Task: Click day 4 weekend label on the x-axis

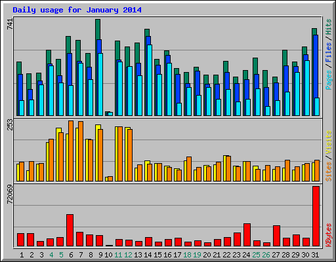Action: (51, 255)
